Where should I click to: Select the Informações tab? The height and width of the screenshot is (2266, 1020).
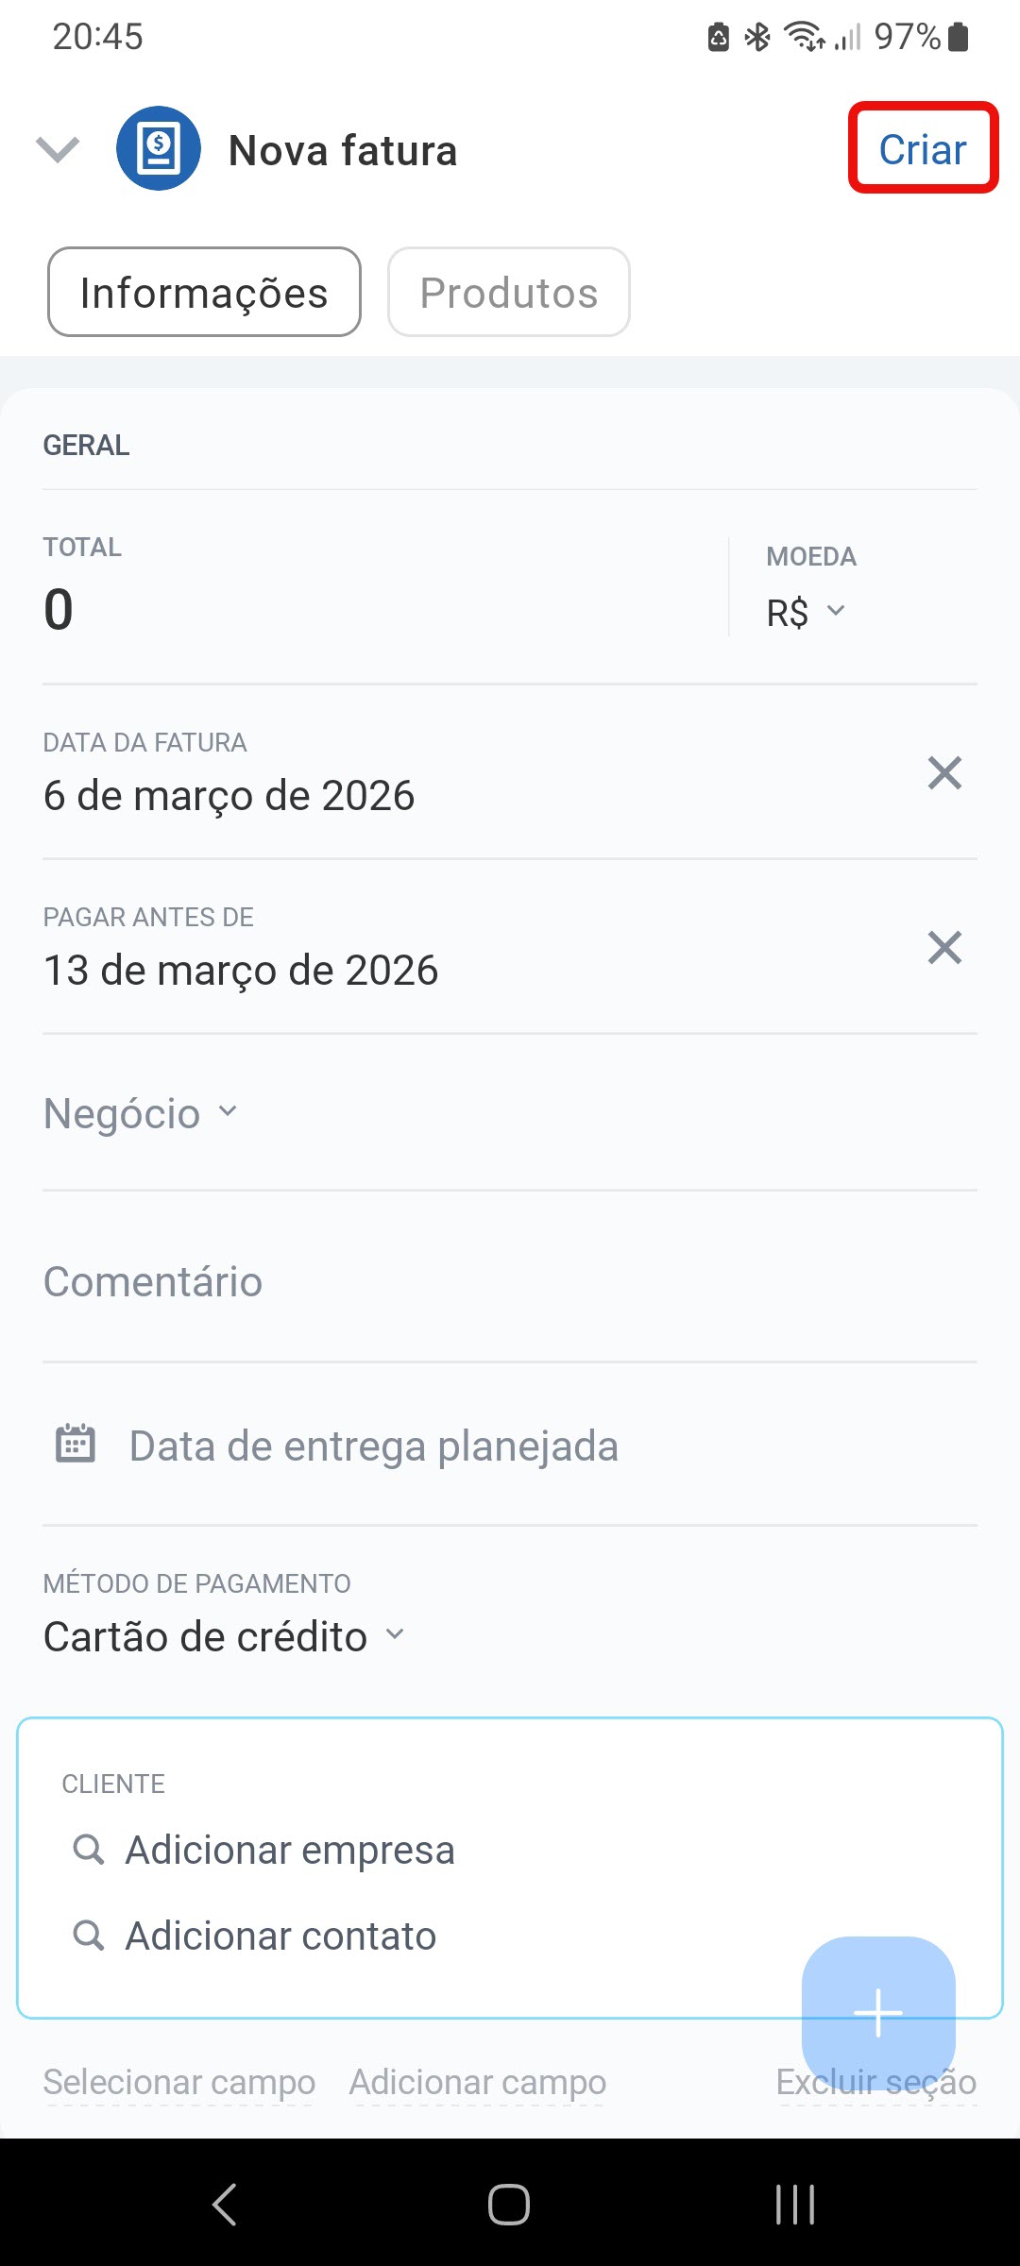coord(204,293)
